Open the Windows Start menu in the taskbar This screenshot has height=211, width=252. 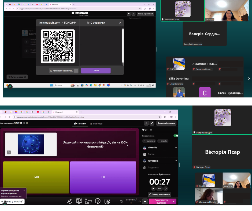click(x=51, y=85)
